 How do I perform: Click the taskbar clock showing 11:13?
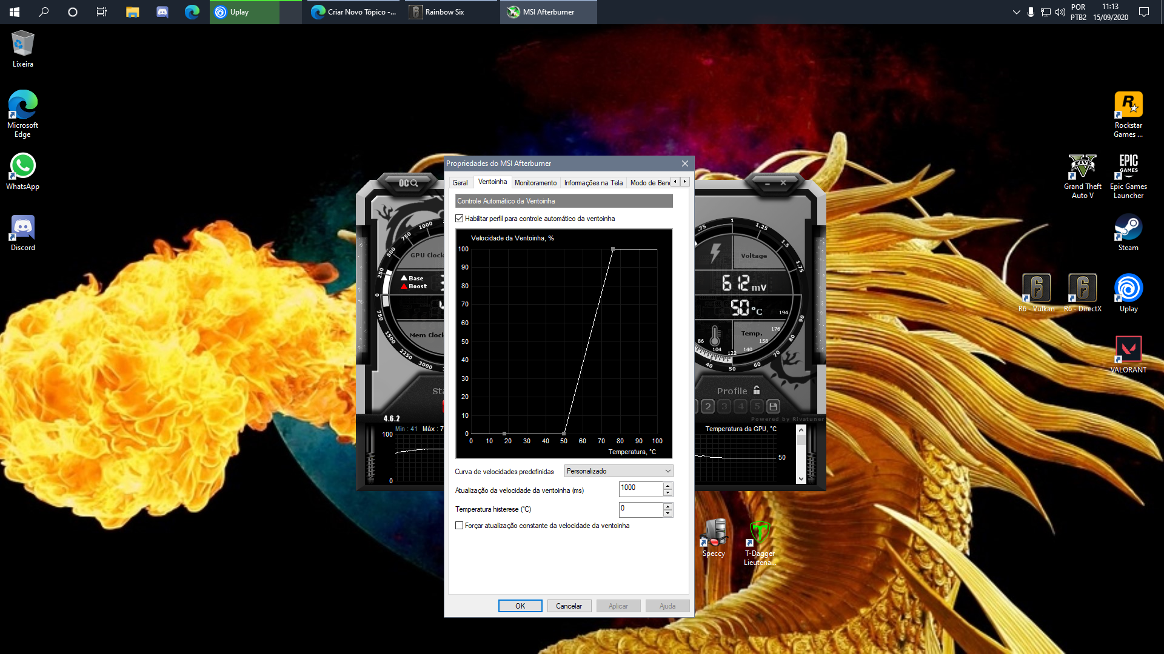point(1111,12)
